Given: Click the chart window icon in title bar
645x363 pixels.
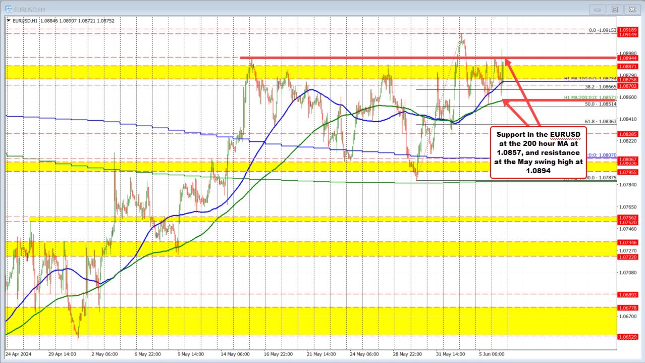Looking at the screenshot, I should [x=9, y=9].
